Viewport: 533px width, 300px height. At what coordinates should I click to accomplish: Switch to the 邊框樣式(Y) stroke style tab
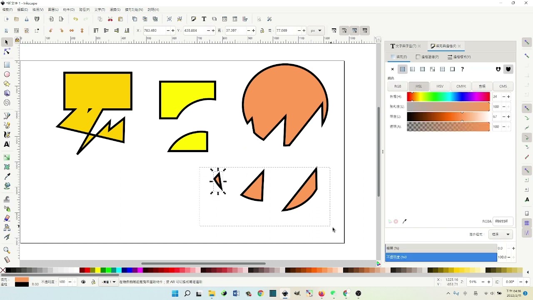click(x=459, y=57)
